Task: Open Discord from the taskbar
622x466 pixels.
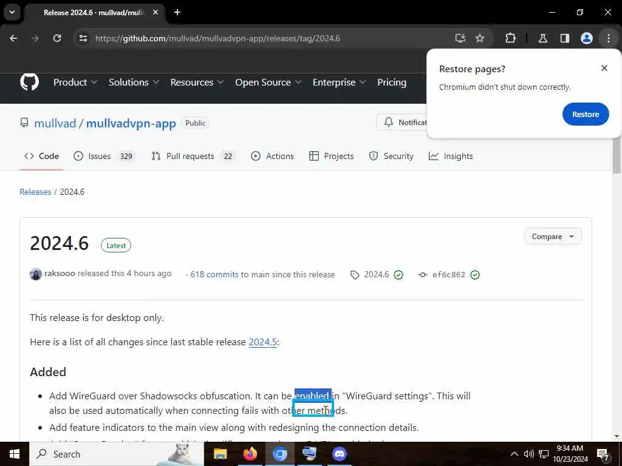Action: 339,454
